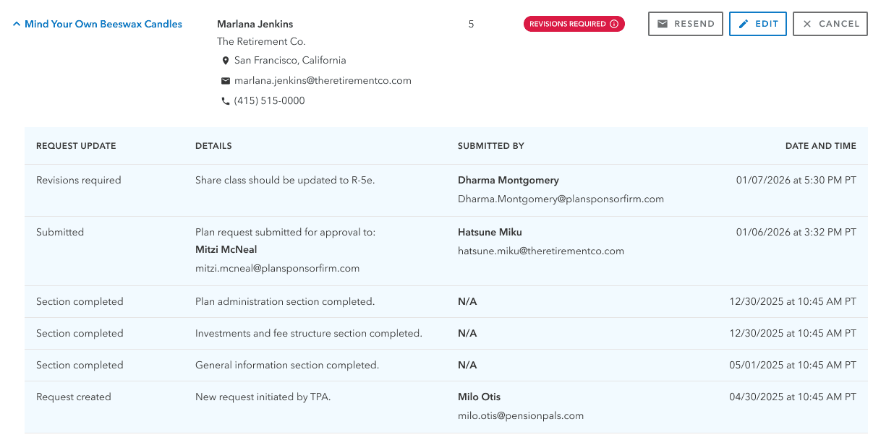Click the Details column header
This screenshot has height=445, width=894.
213,146
